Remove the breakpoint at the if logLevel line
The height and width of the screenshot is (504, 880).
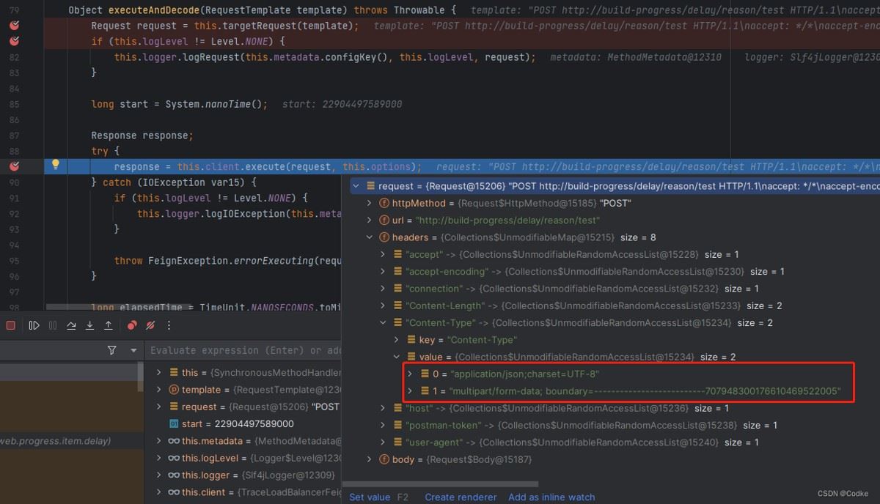point(15,42)
